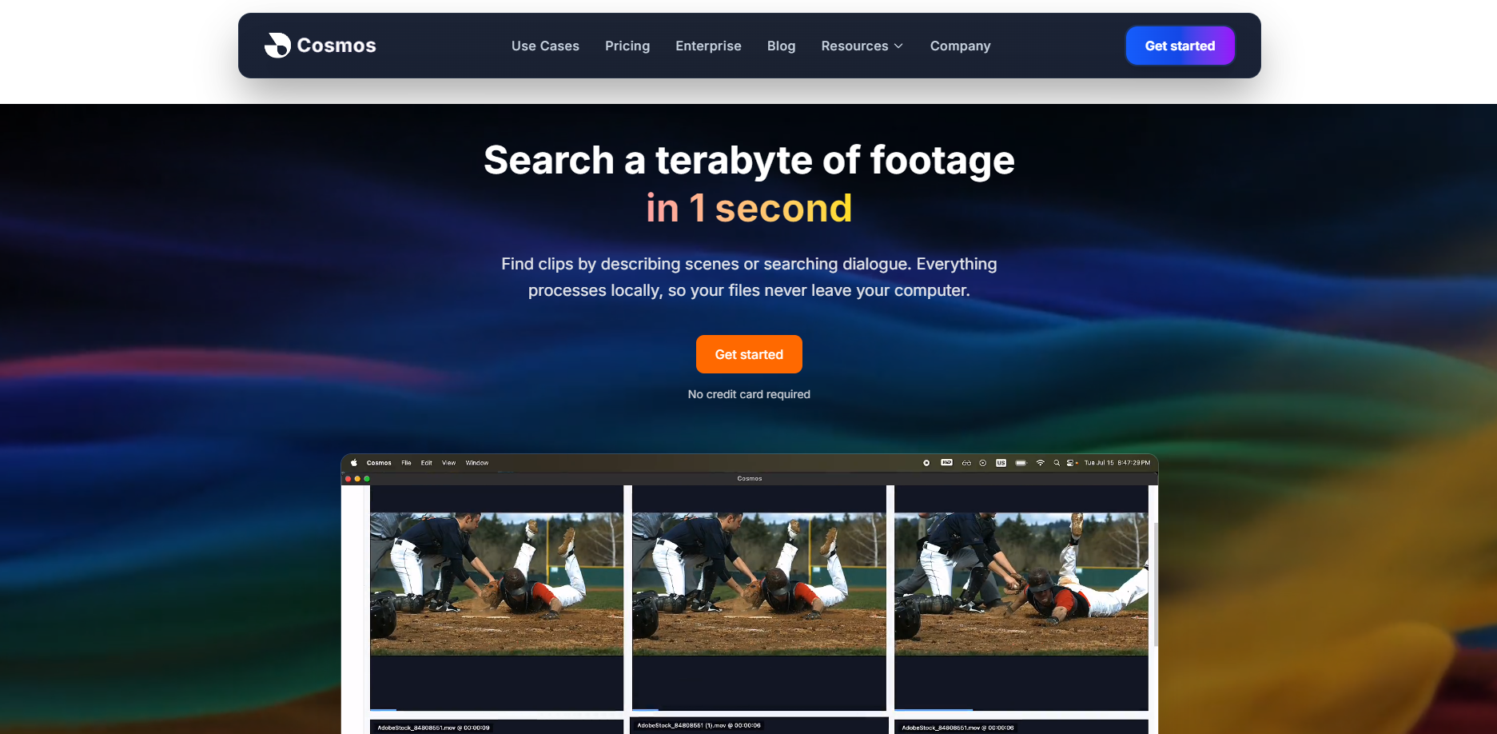The height and width of the screenshot is (734, 1497).
Task: Click the glasses icon in the menu bar
Action: 966,463
